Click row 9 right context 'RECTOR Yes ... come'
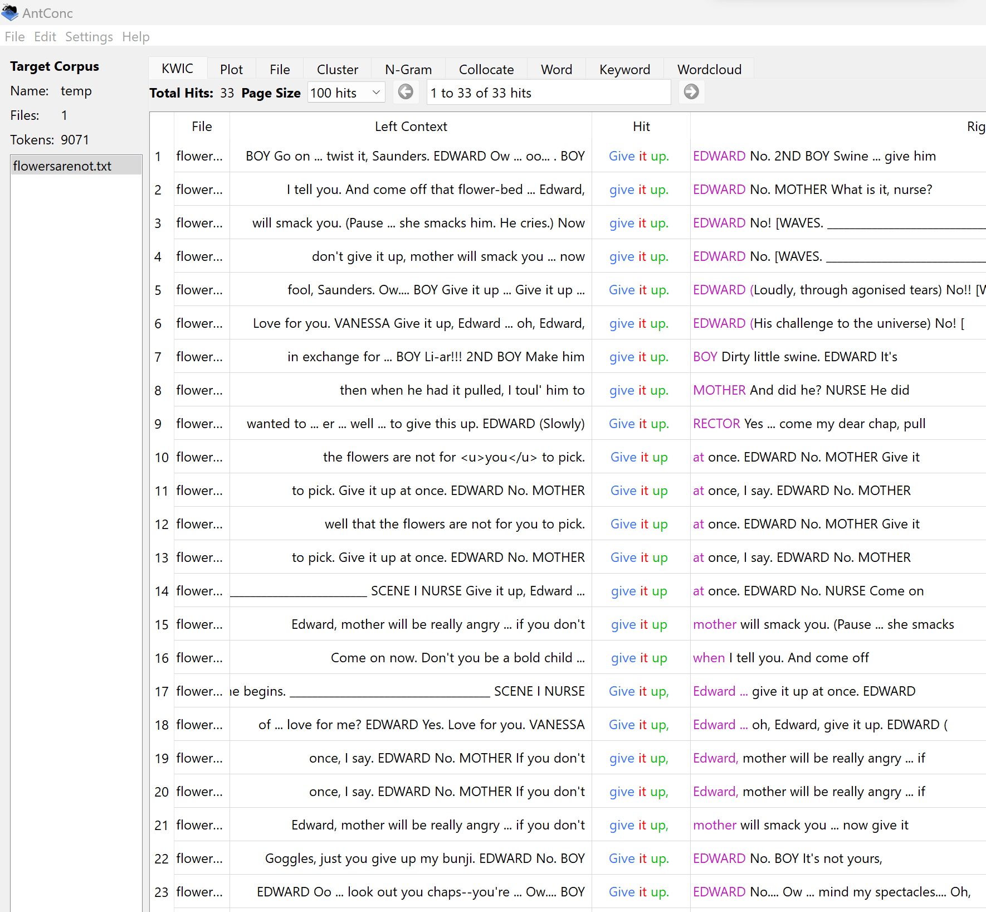This screenshot has width=986, height=912. (753, 424)
